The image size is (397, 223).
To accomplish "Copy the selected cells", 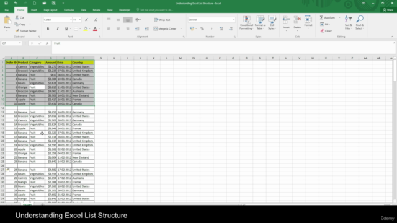I will coord(20,24).
